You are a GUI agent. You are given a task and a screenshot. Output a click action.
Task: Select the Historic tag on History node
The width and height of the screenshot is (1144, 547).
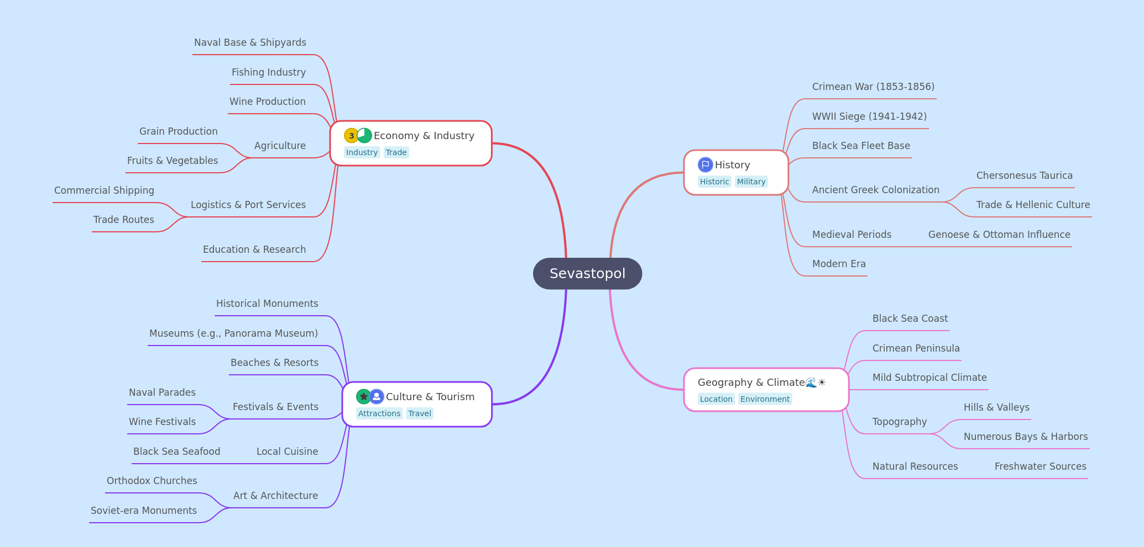[714, 182]
